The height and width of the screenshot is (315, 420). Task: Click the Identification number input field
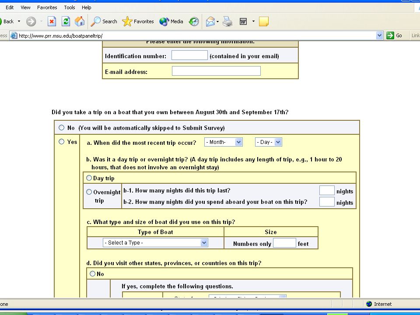click(x=189, y=55)
